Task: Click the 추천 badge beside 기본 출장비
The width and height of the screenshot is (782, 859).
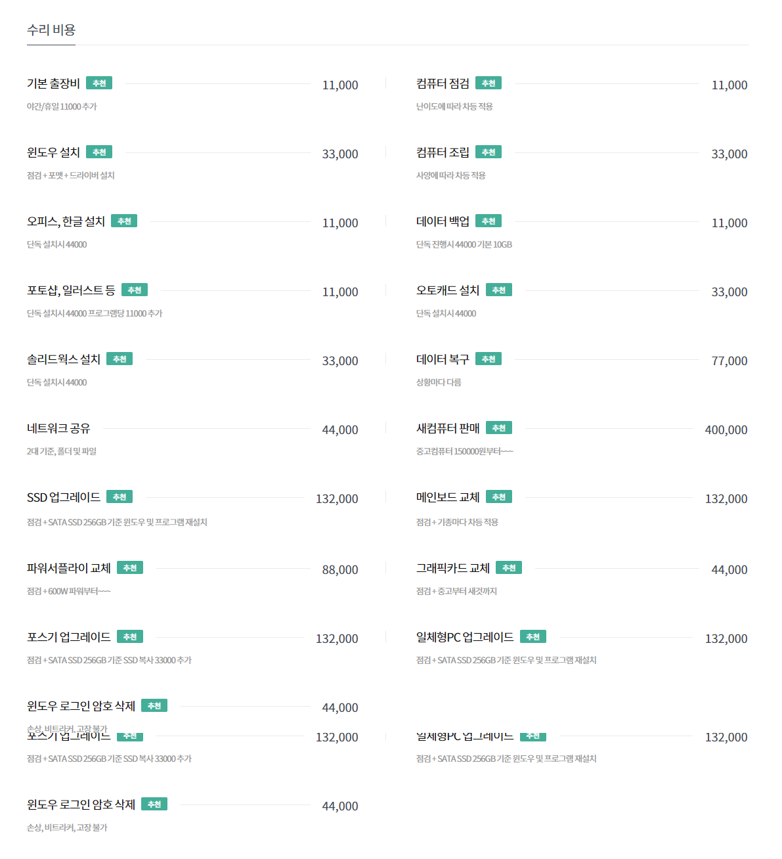Action: [99, 83]
